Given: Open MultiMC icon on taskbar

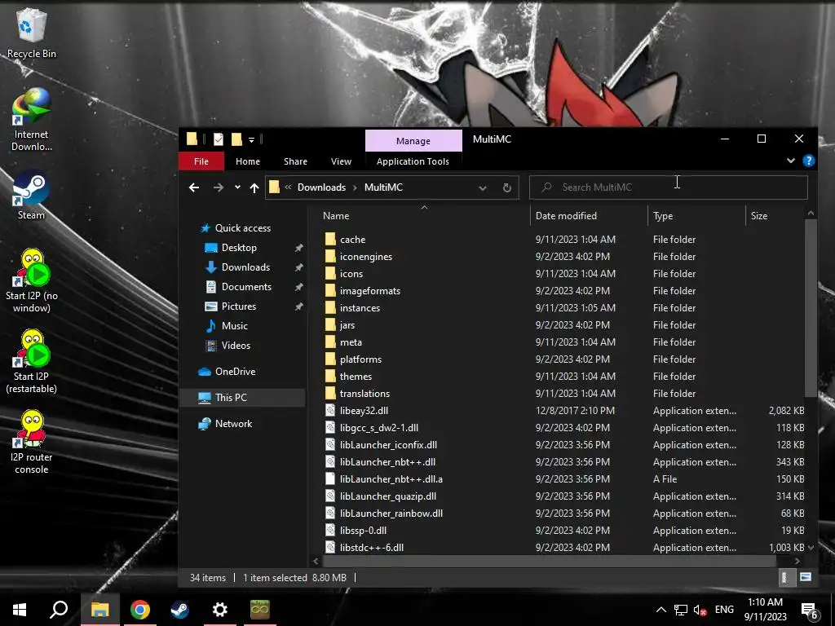Looking at the screenshot, I should pyautogui.click(x=260, y=610).
